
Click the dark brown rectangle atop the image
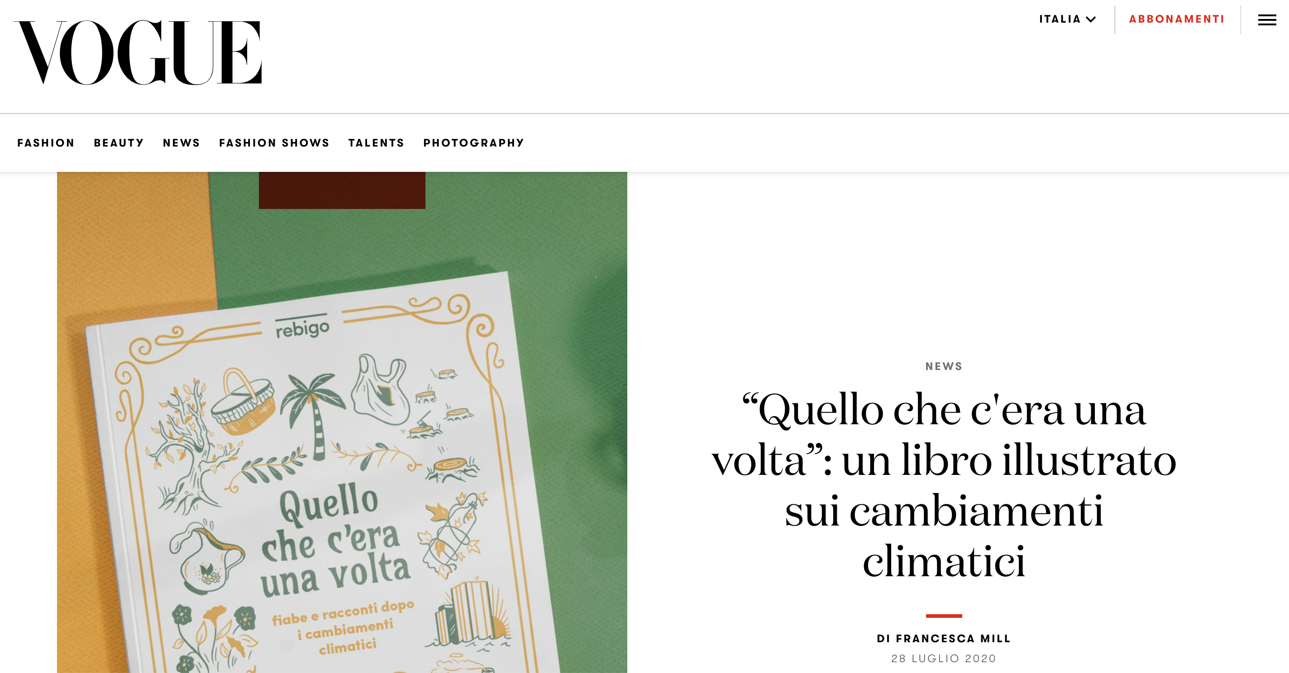(342, 190)
